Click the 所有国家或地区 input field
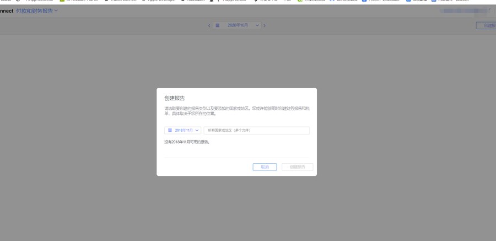The width and height of the screenshot is (496, 241). click(x=256, y=130)
